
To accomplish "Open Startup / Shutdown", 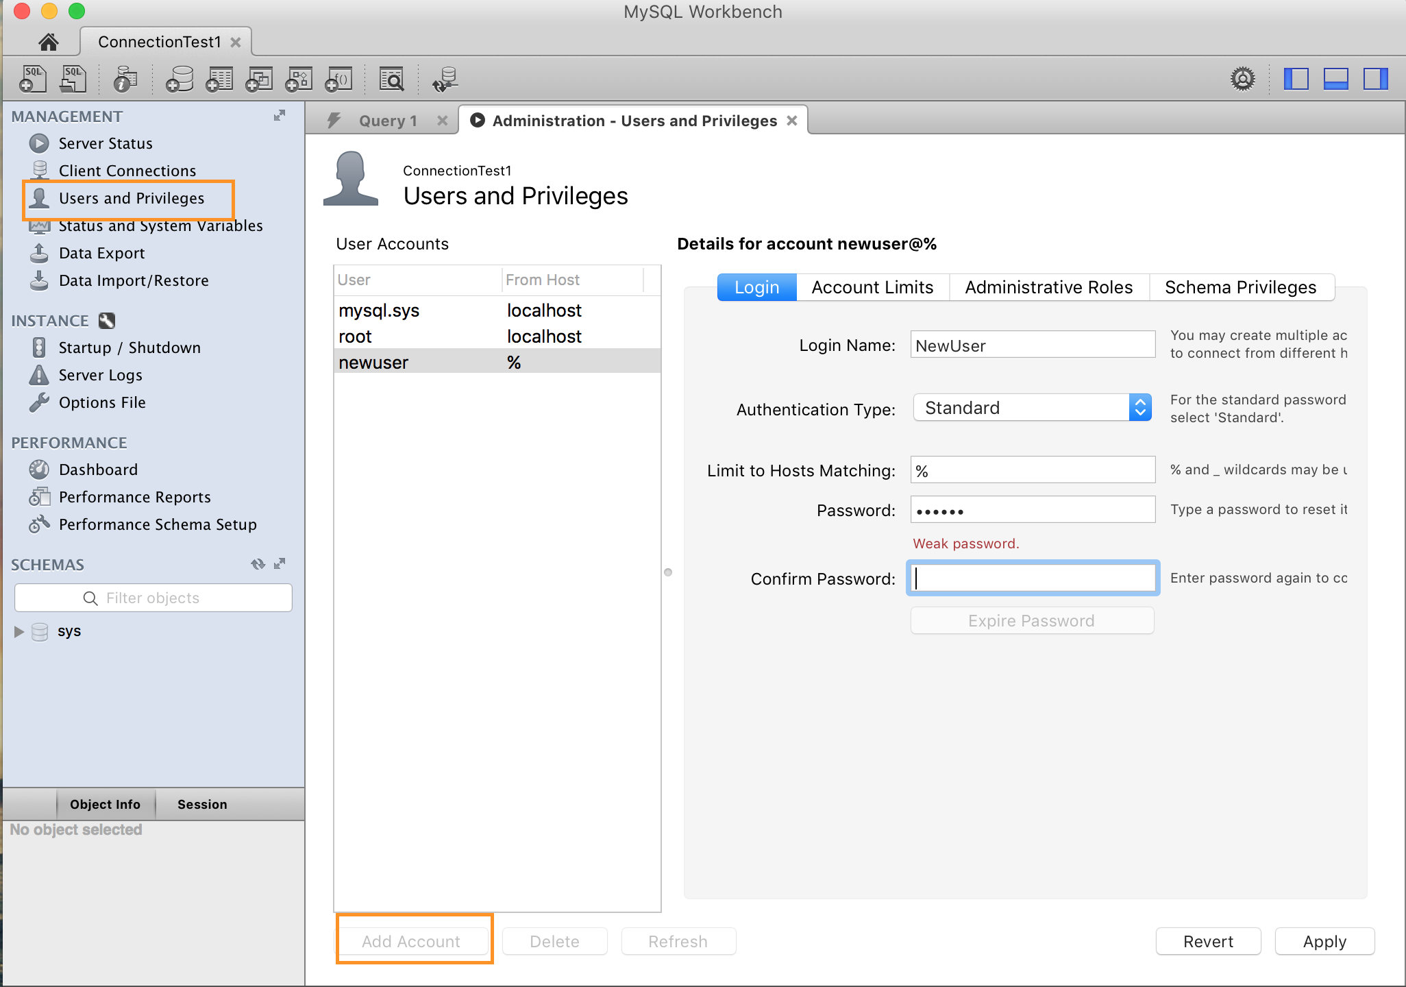I will point(129,348).
